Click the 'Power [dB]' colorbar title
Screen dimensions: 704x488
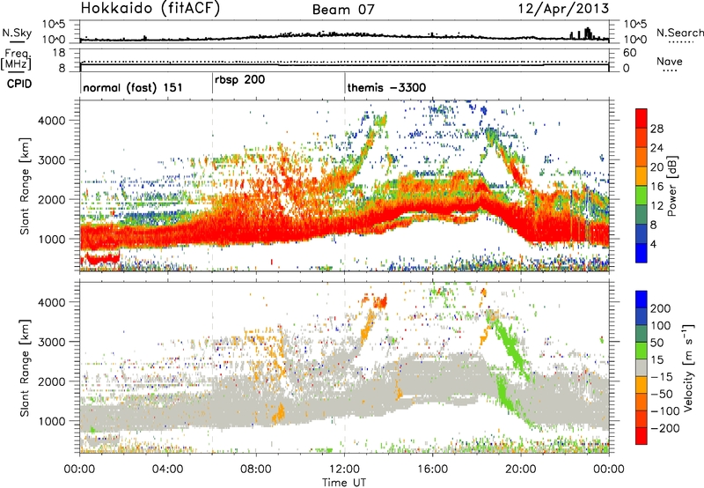[x=671, y=186]
